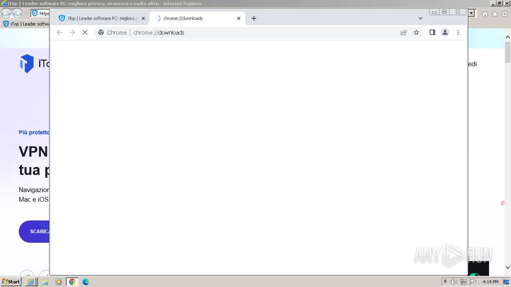Open Internet Explorer Home page
The image size is (511, 287).
(x=485, y=14)
